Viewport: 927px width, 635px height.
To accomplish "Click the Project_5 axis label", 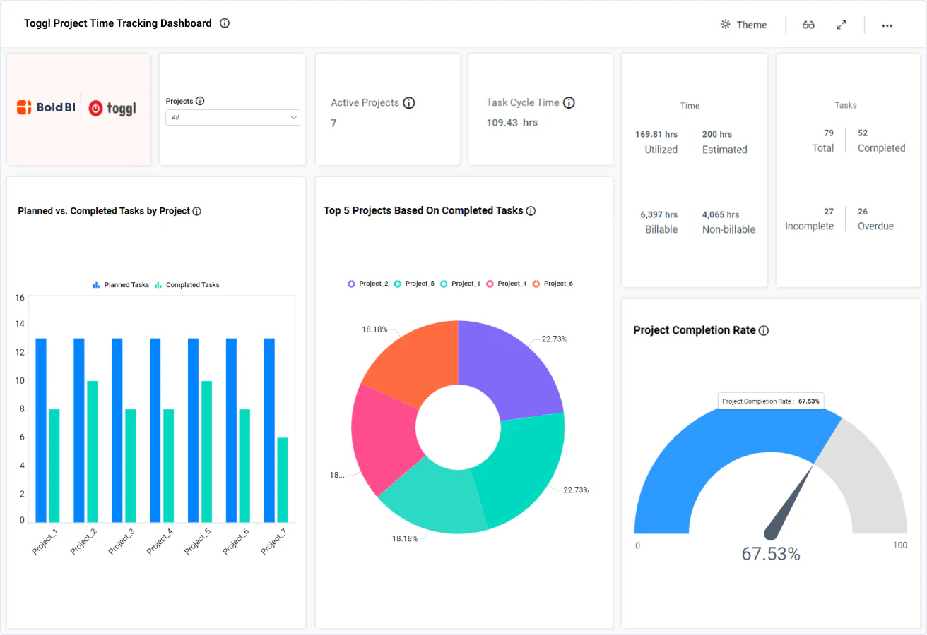I will pos(197,542).
